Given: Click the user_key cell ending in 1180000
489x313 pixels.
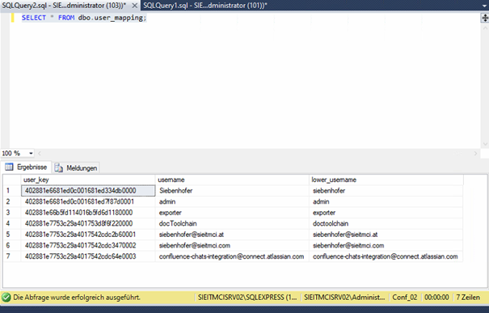Looking at the screenshot, I should coord(88,213).
